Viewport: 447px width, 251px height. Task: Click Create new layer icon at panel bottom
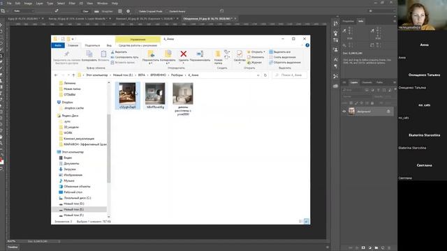click(x=383, y=248)
